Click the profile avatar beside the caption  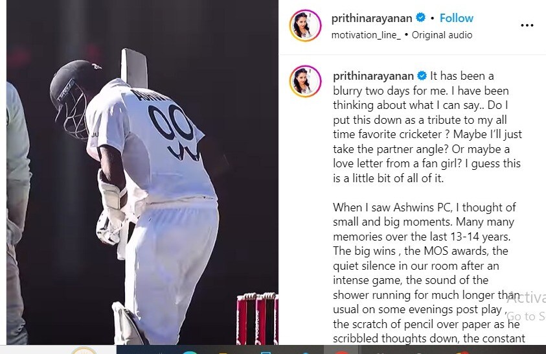(x=305, y=81)
